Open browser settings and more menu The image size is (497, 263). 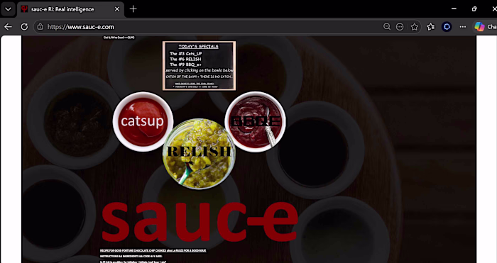(x=463, y=27)
